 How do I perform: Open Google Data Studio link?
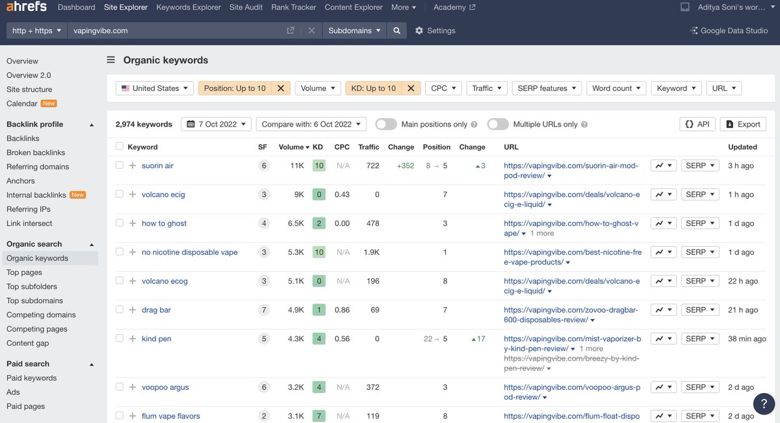point(729,30)
